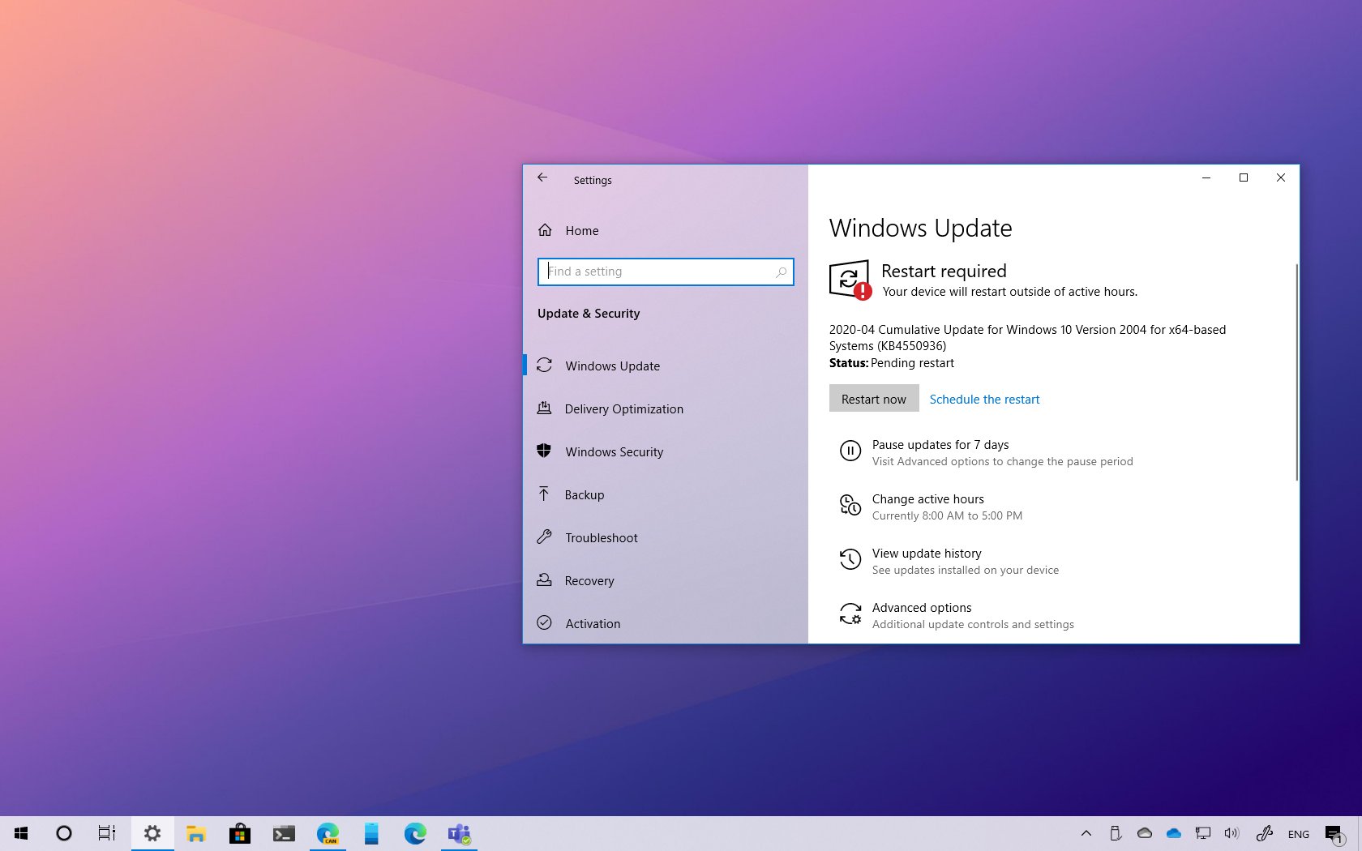Image resolution: width=1362 pixels, height=851 pixels.
Task: Open the ENG language switcher
Action: click(1299, 833)
